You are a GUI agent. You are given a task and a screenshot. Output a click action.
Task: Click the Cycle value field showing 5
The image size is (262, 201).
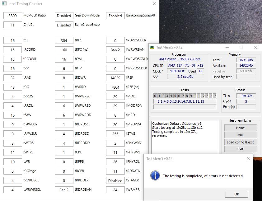pos(246,101)
